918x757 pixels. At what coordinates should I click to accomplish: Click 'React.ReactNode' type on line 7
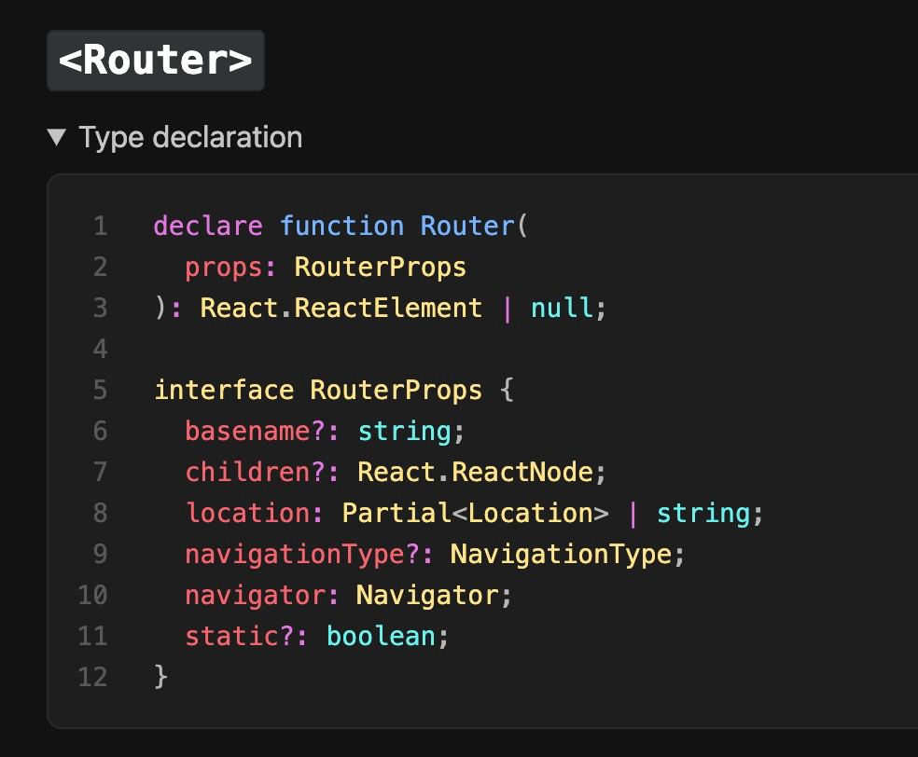(x=476, y=472)
